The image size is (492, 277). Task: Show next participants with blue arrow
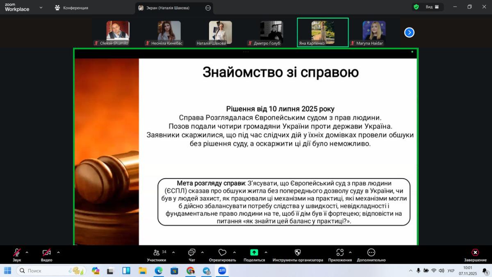(x=409, y=32)
